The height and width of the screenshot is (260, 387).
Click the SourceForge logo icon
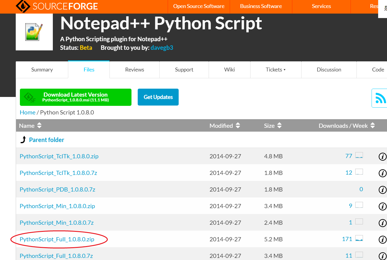coord(23,6)
